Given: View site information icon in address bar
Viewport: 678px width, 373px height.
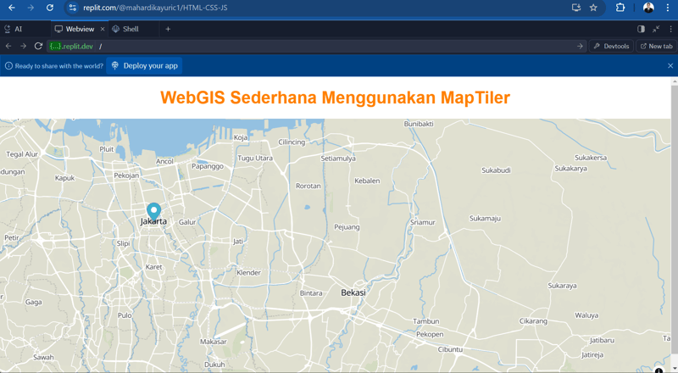Looking at the screenshot, I should [x=72, y=8].
